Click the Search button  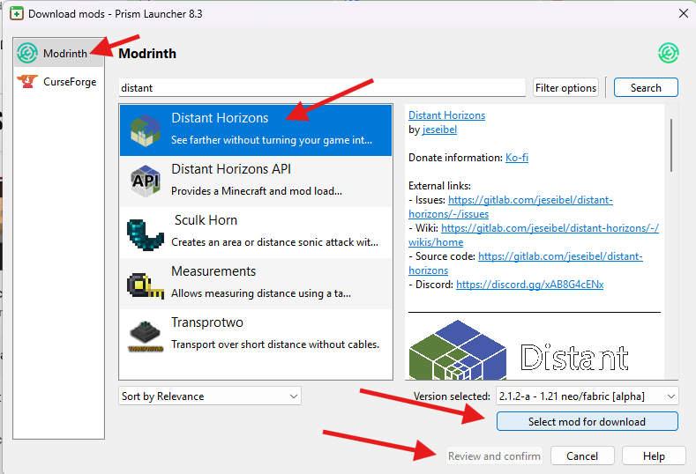[x=646, y=88]
